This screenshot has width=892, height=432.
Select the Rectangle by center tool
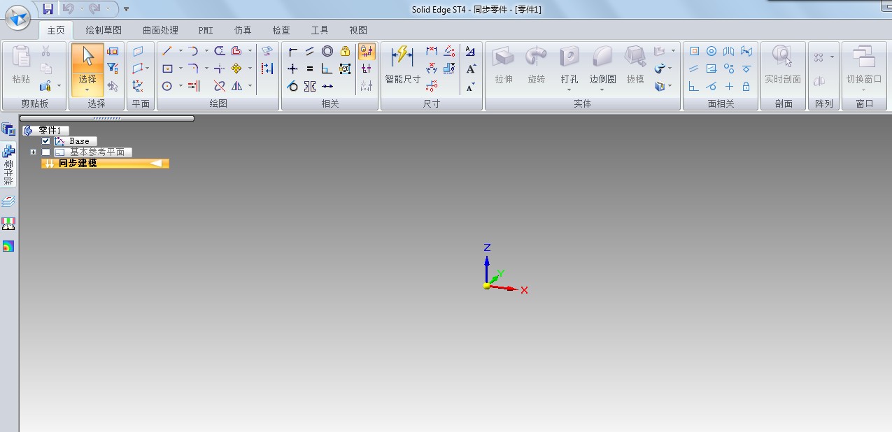[167, 69]
